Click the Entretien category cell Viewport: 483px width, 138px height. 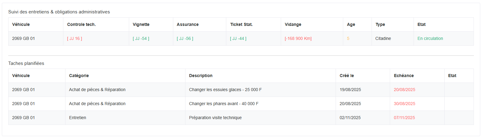[78, 118]
